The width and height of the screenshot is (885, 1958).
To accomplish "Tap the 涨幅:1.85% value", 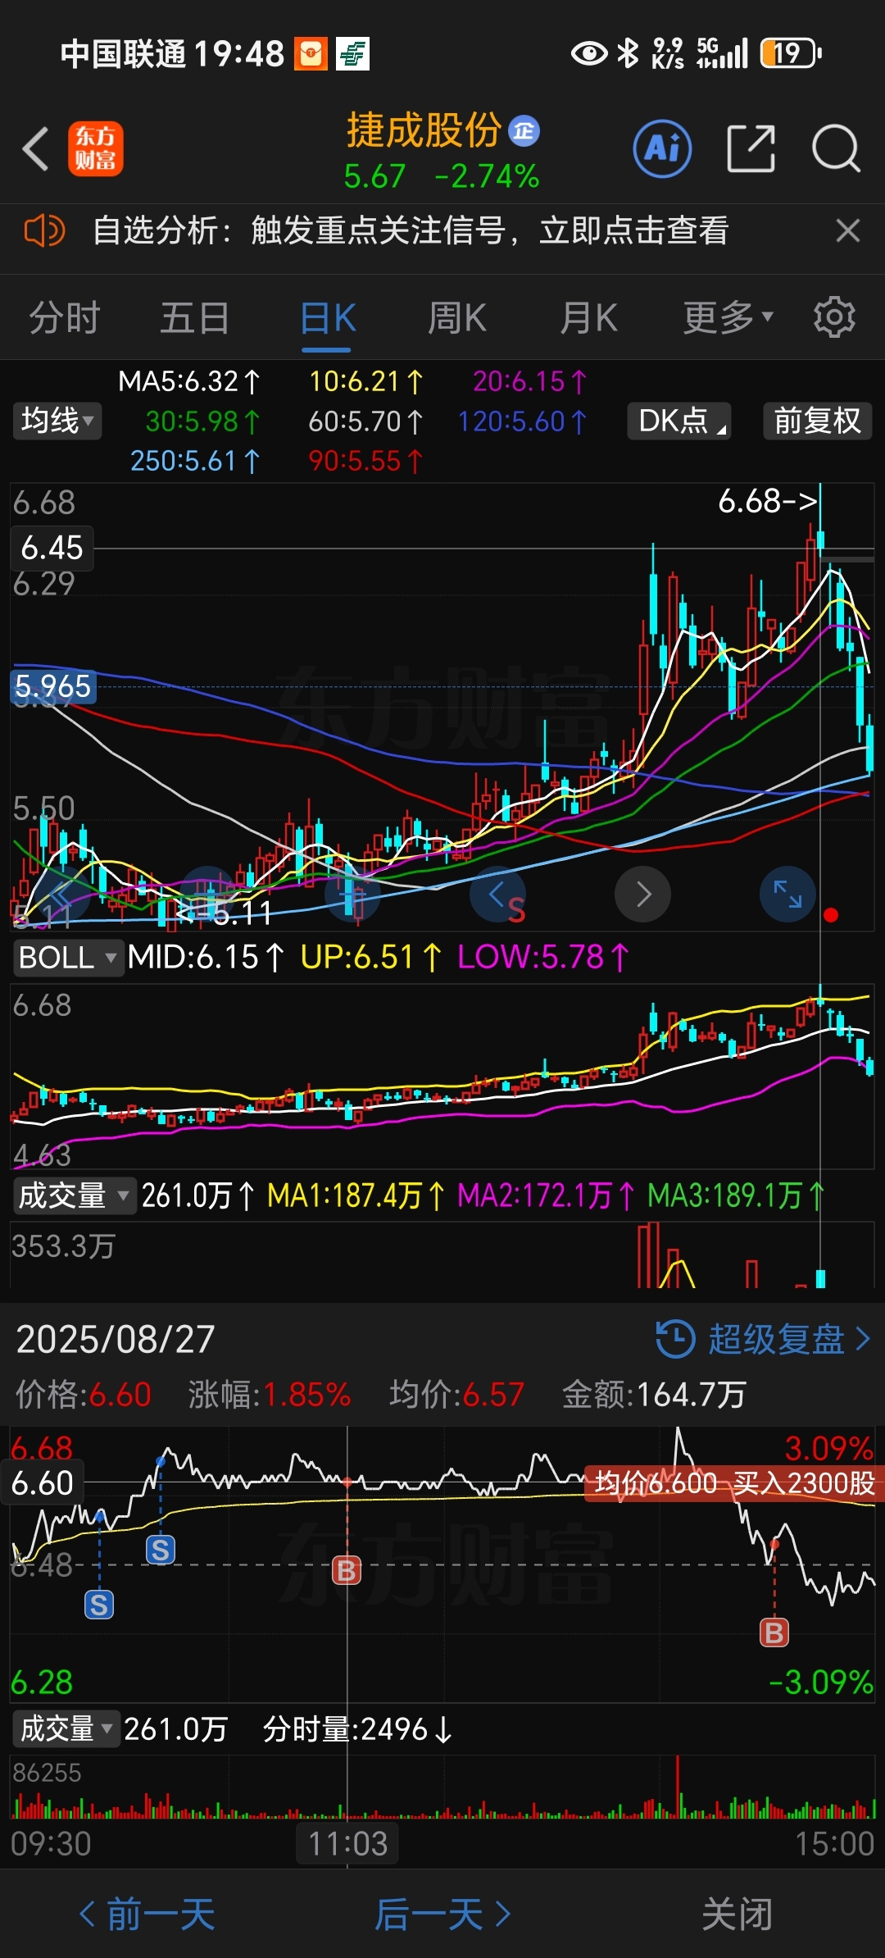I will pyautogui.click(x=270, y=1395).
